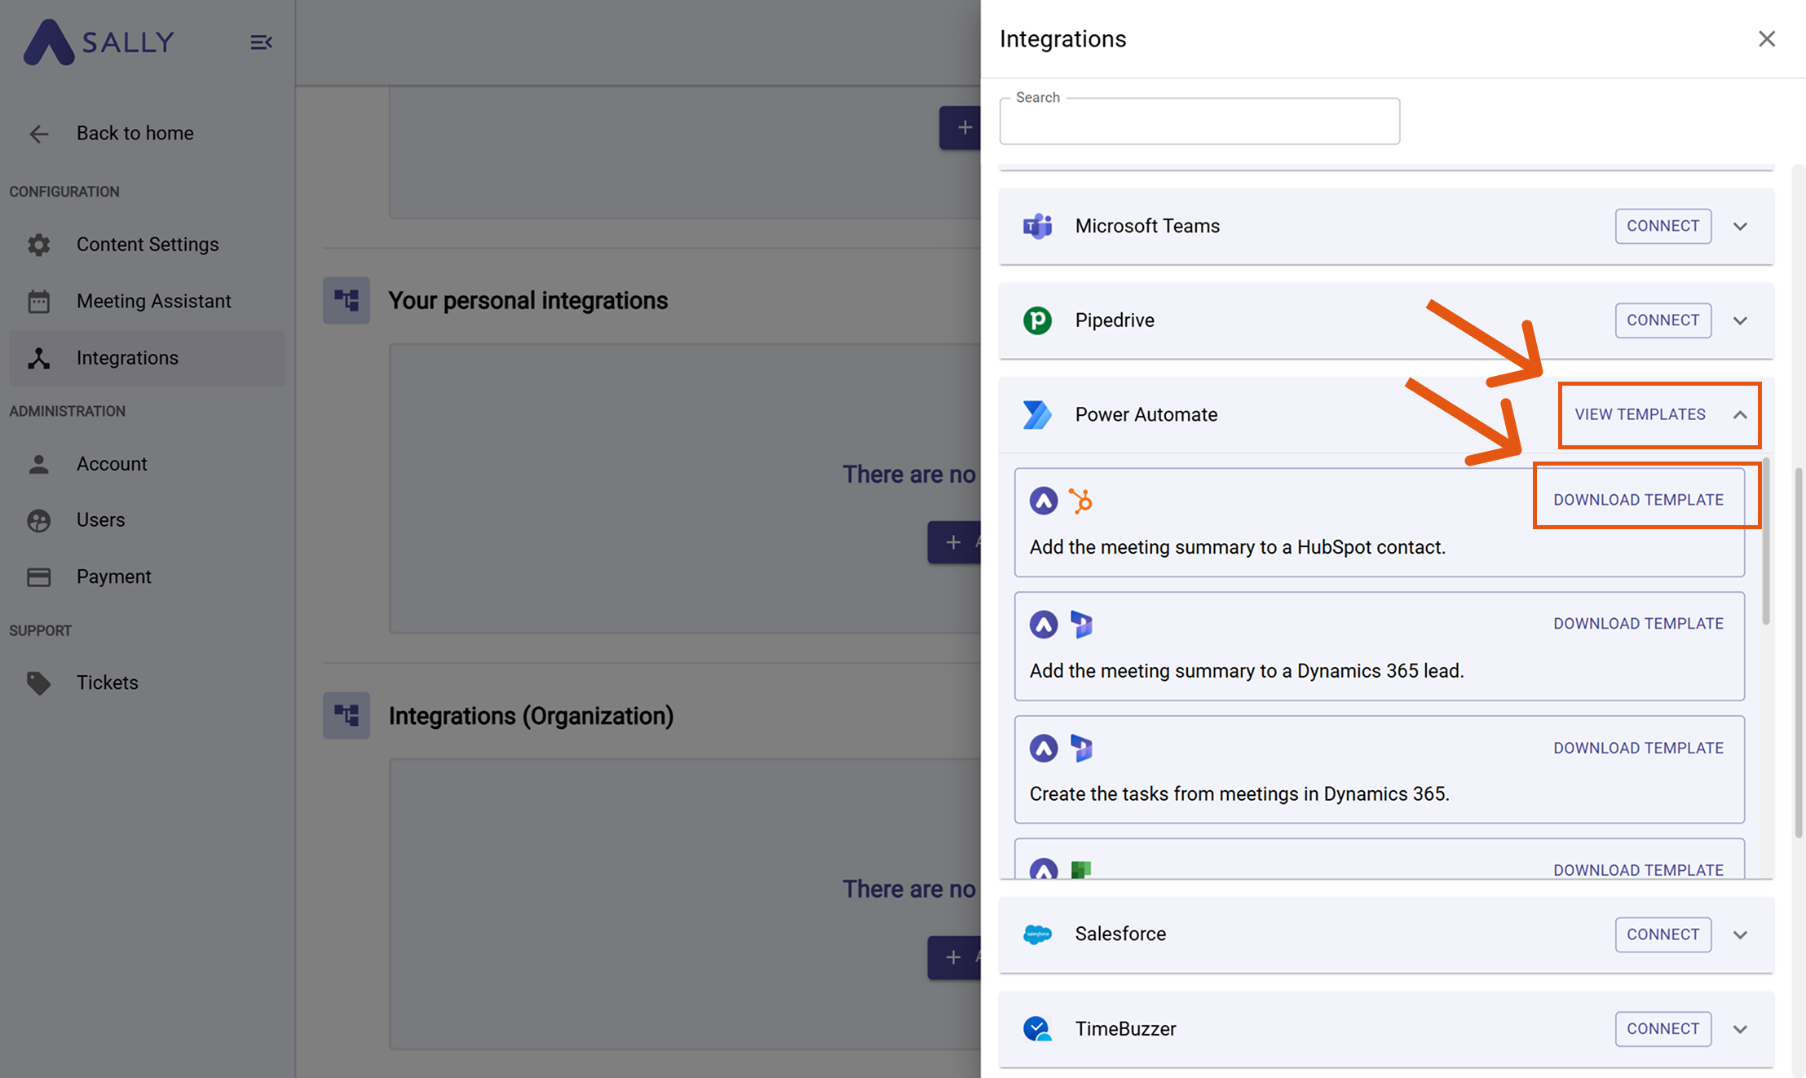The image size is (1806, 1078).
Task: Click the Account person icon
Action: pos(38,464)
